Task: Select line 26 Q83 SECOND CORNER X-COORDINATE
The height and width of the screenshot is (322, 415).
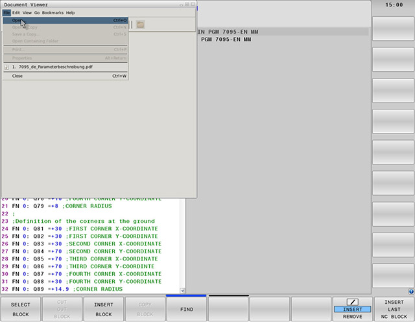Action: pos(81,244)
